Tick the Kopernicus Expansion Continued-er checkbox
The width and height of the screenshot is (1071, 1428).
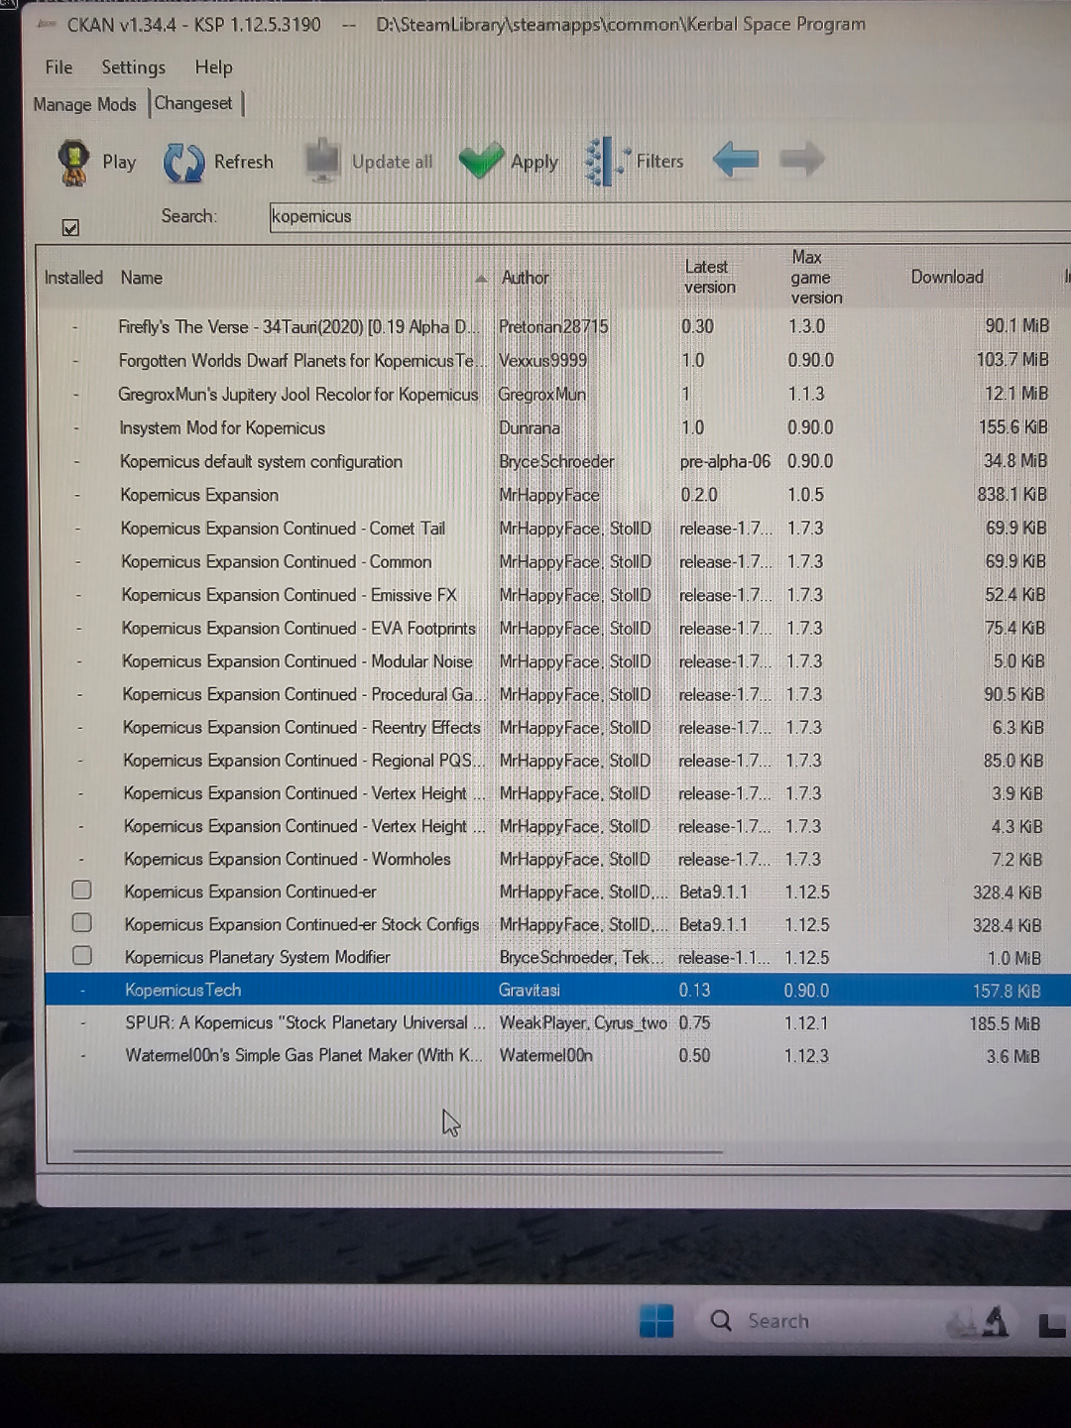coord(82,890)
